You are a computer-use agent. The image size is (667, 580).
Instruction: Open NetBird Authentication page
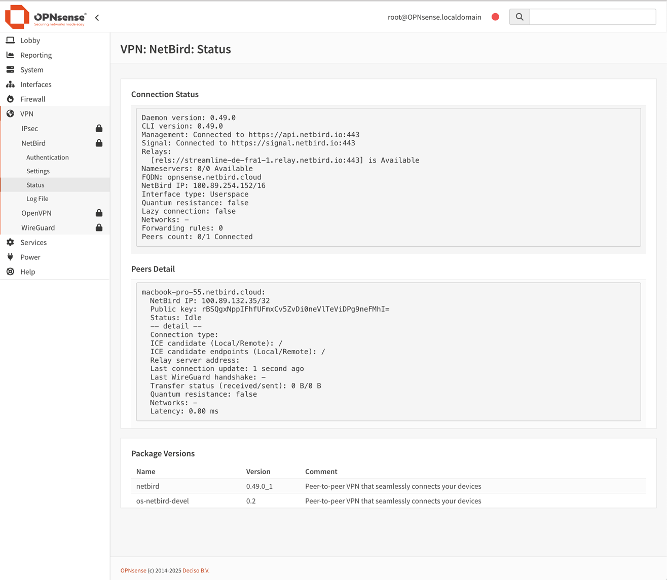click(x=48, y=158)
